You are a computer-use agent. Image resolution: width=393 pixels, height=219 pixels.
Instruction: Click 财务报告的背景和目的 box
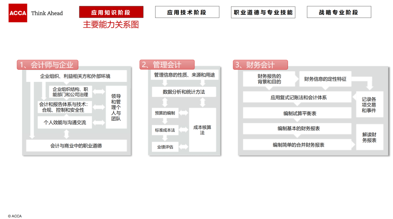pos(269,79)
